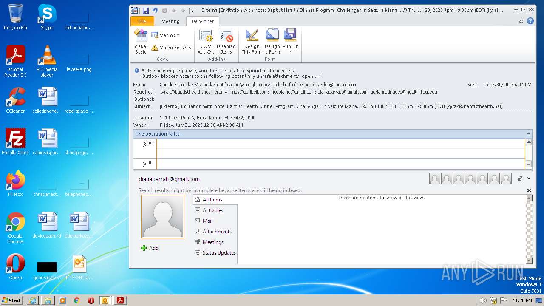Open Macro Security settings
This screenshot has width=544, height=306.
click(x=171, y=48)
